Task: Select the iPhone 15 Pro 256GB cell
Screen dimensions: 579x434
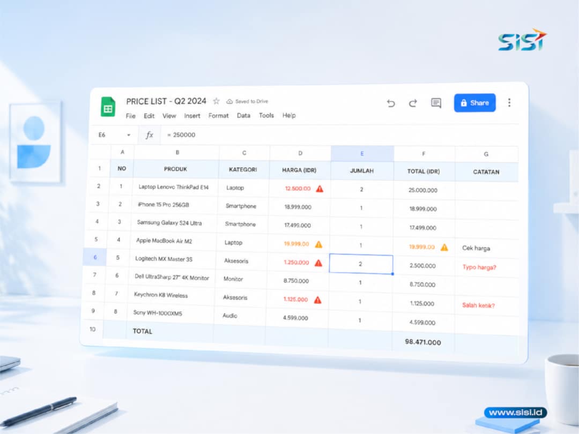Action: click(x=173, y=205)
